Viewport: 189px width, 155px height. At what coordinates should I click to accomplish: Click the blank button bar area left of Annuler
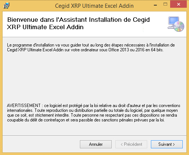[x=41, y=144]
